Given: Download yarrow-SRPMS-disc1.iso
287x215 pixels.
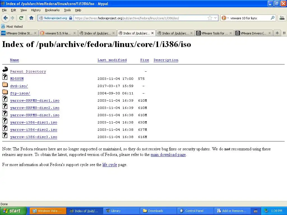Looking at the screenshot, I should (x=35, y=101).
